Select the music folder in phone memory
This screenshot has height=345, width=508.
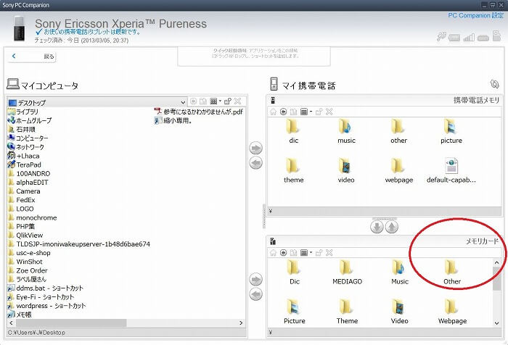point(346,132)
